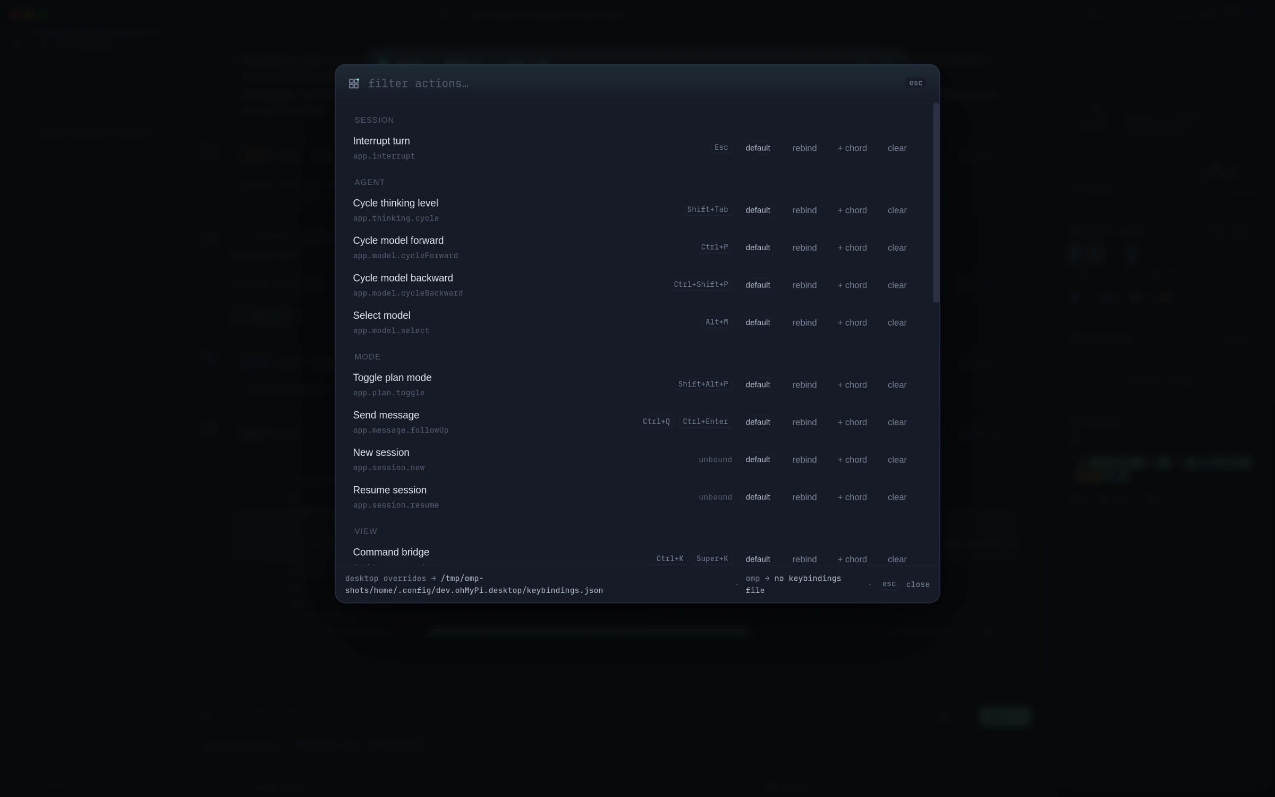Click the Ctrl+Shift+P key badge
This screenshot has height=797, width=1275.
[x=701, y=285]
